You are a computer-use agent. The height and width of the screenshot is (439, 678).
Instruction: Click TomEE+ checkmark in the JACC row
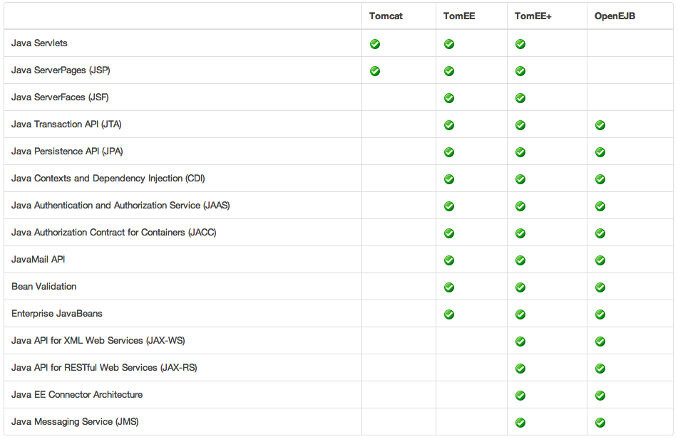coord(520,233)
